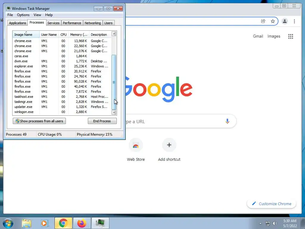This screenshot has height=229, width=305.
Task: Click the End Process button
Action: coord(102,121)
